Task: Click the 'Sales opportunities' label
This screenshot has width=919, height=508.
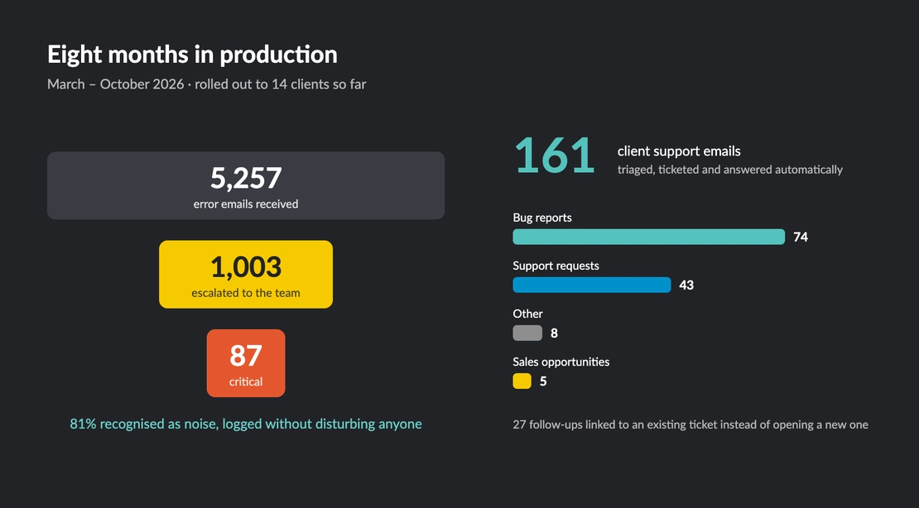Action: tap(561, 362)
